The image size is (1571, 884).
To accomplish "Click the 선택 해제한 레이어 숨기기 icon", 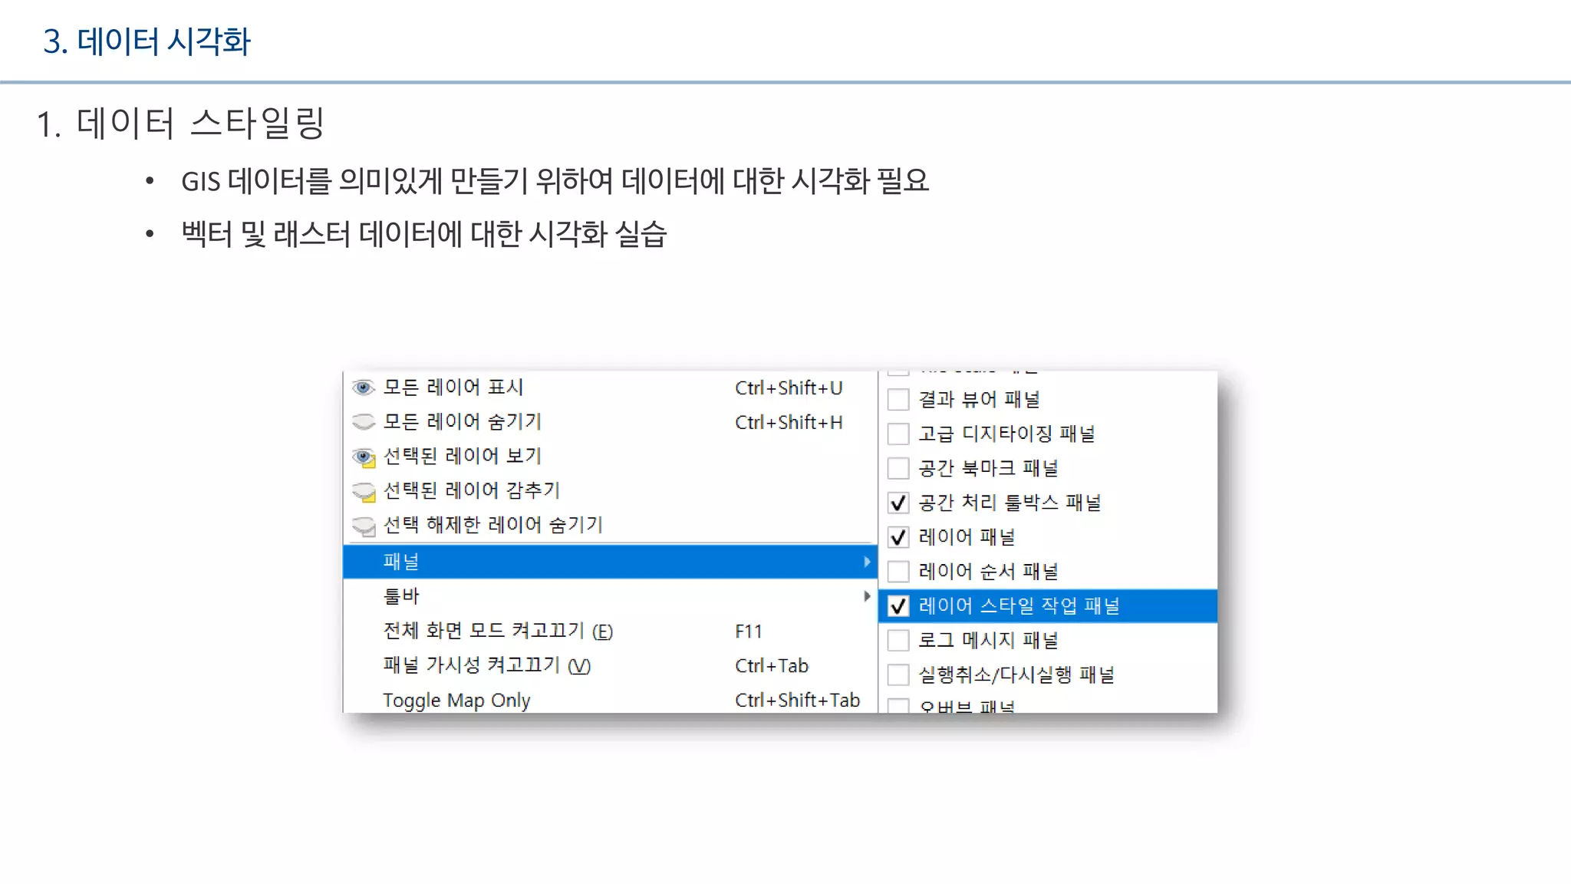I will 364,526.
